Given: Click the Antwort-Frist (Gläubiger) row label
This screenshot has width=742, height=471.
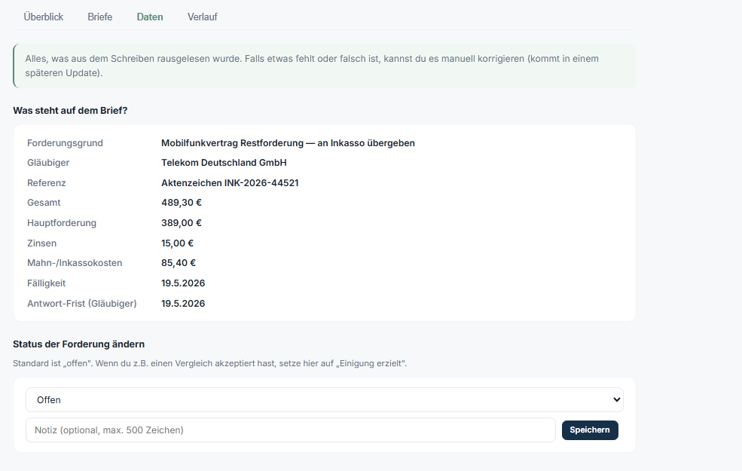Looking at the screenshot, I should click(82, 304).
